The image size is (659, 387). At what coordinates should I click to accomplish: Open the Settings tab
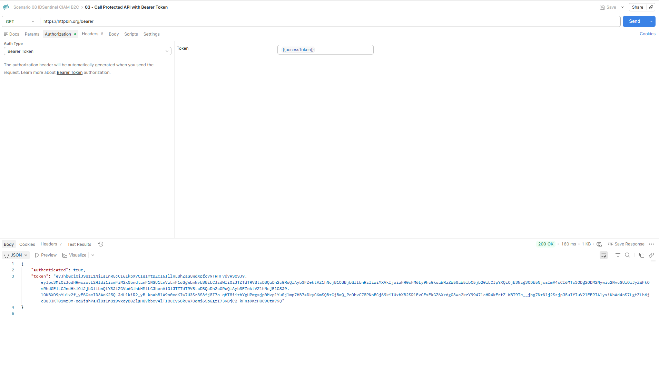[x=151, y=34]
